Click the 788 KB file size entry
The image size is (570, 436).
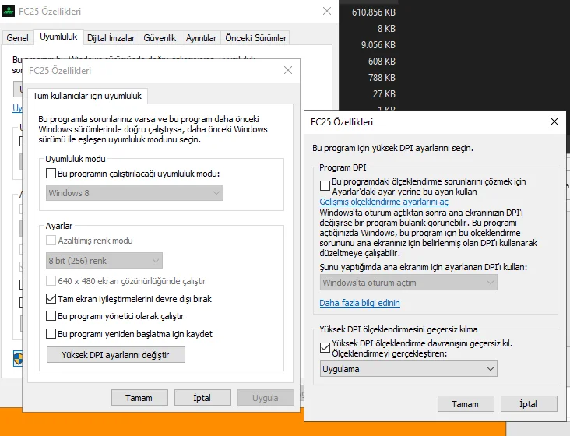tap(382, 78)
